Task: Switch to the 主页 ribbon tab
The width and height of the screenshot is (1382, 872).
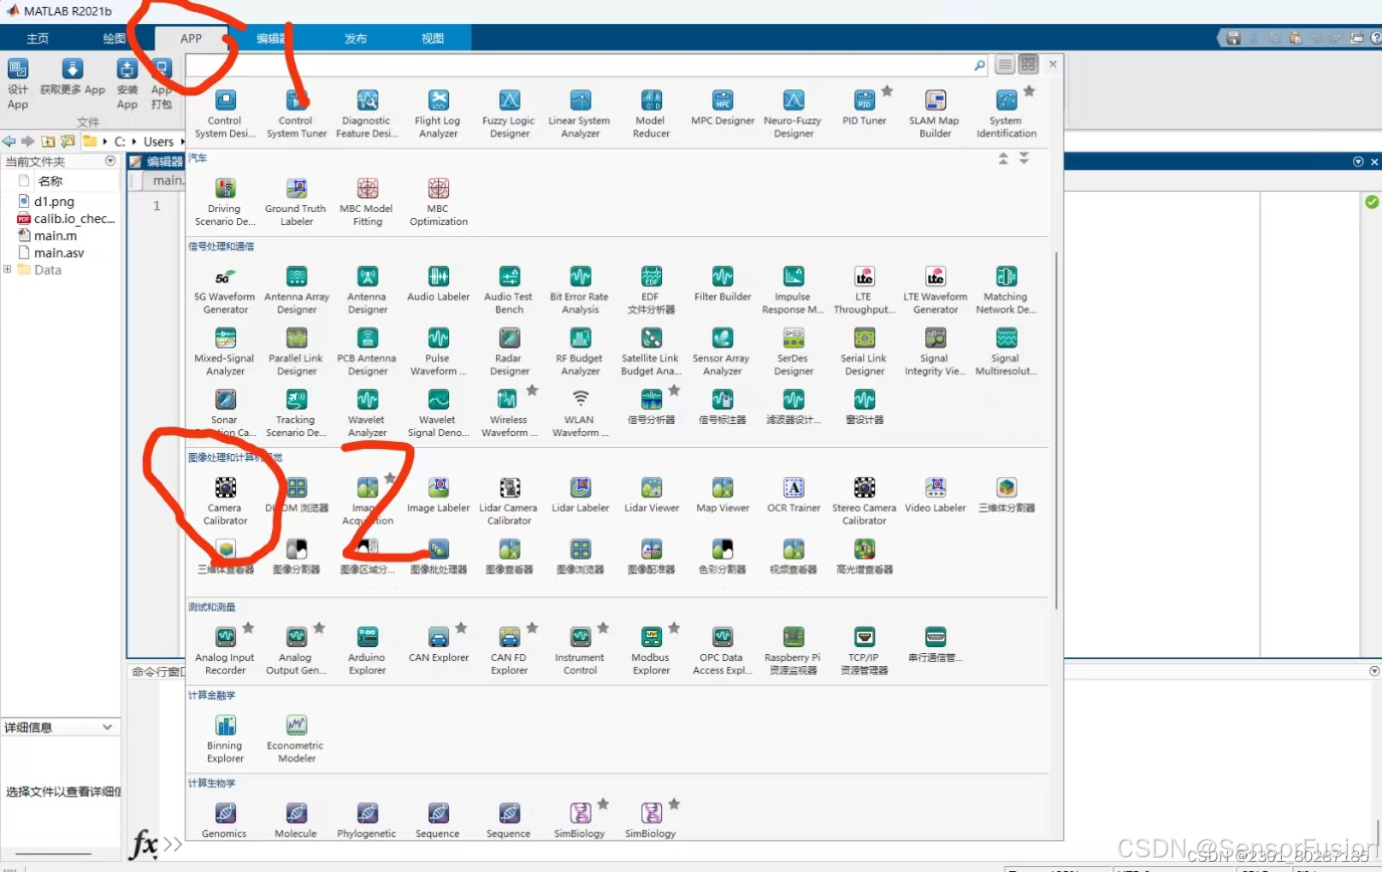Action: [38, 38]
